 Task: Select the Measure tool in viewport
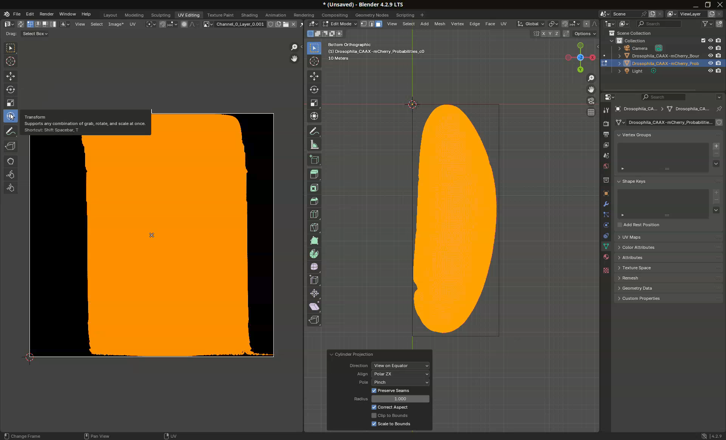pyautogui.click(x=314, y=145)
